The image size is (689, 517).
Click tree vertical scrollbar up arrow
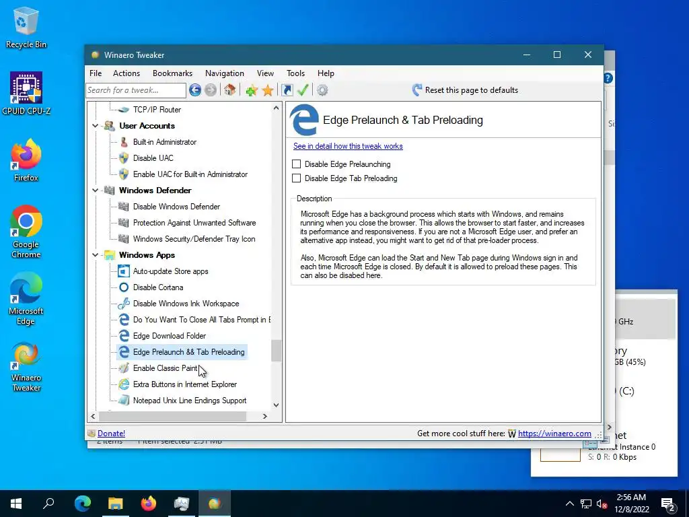276,108
